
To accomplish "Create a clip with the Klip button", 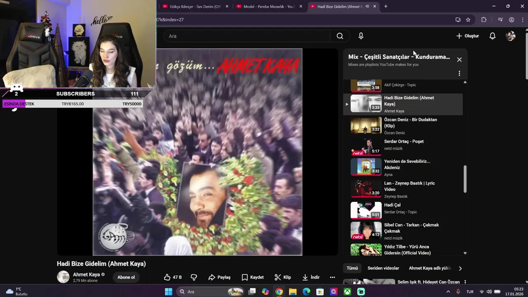I will [283, 277].
